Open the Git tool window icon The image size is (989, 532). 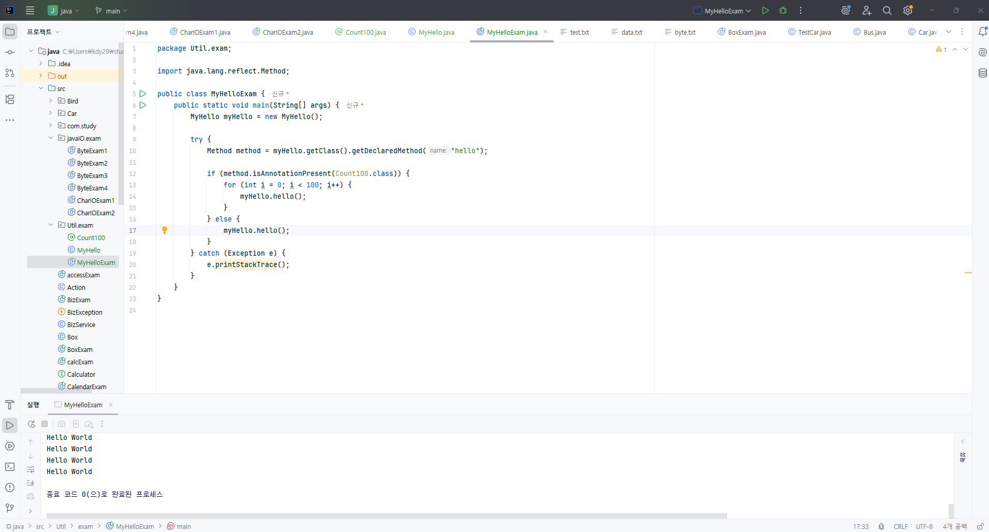(10, 508)
